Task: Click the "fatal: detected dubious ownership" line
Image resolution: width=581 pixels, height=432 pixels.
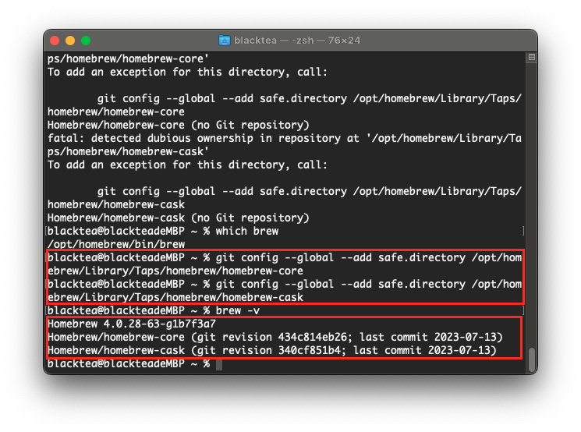Action: pyautogui.click(x=284, y=138)
